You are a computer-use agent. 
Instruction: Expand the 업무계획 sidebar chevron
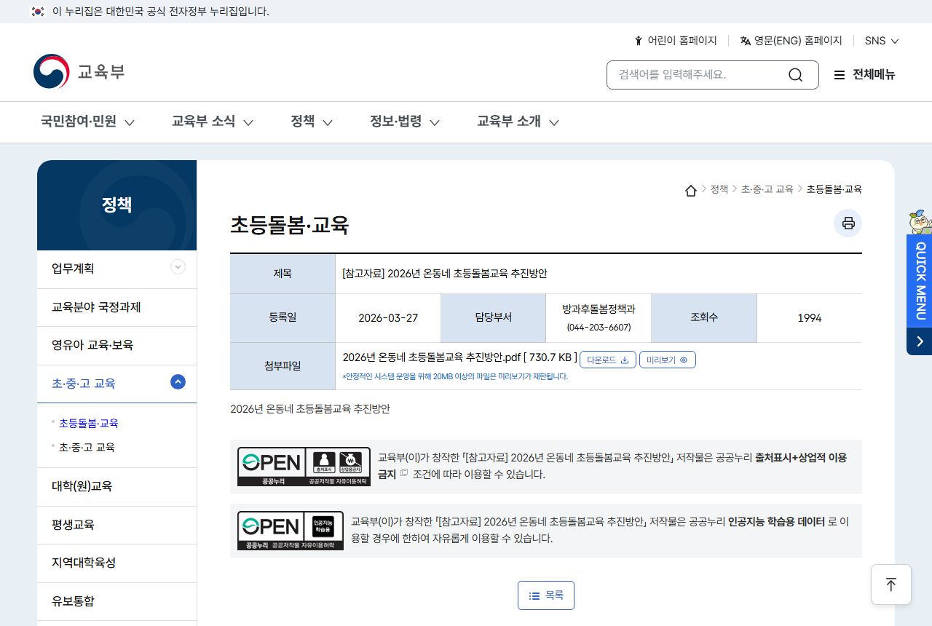(x=178, y=267)
